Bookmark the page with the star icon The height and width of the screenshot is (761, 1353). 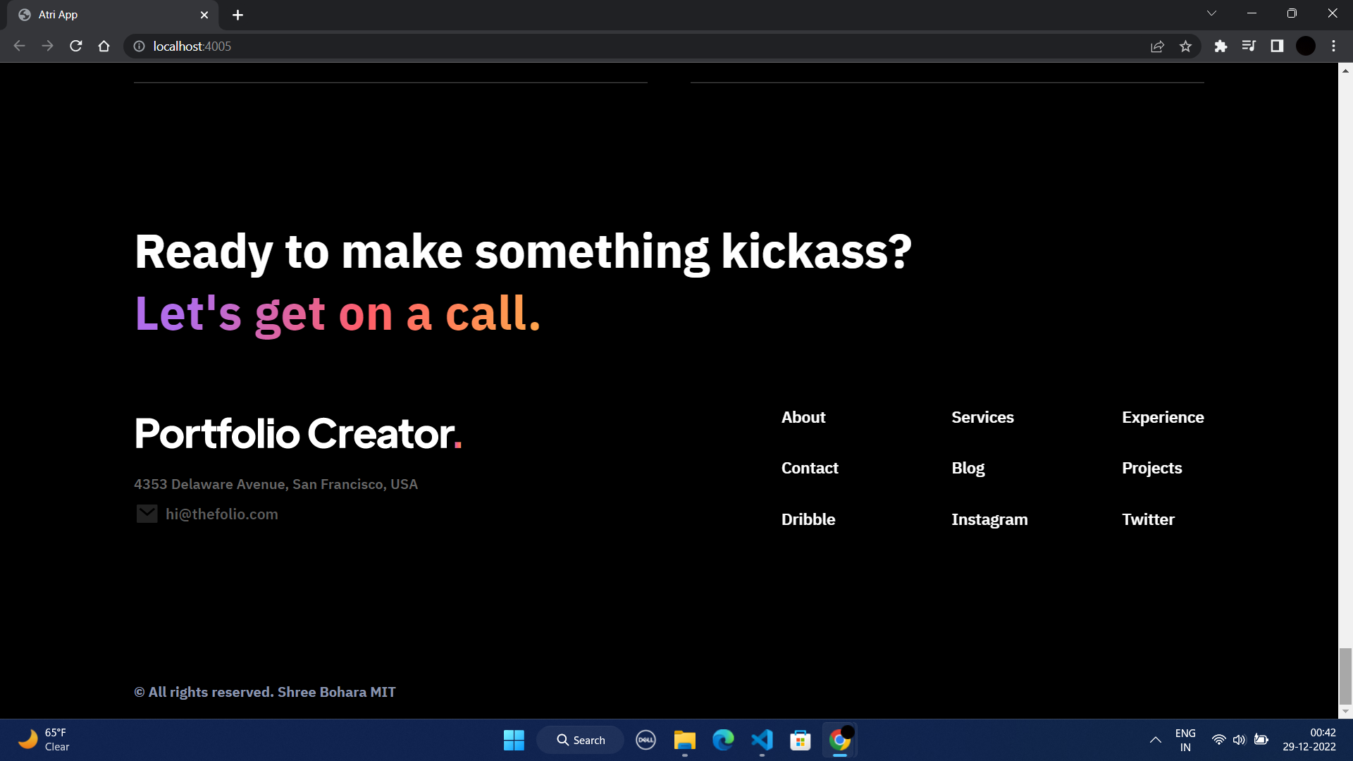pos(1186,46)
